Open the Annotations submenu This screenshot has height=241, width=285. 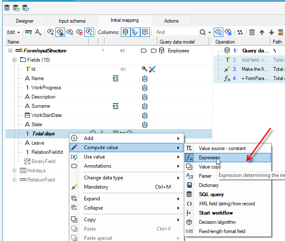126,166
